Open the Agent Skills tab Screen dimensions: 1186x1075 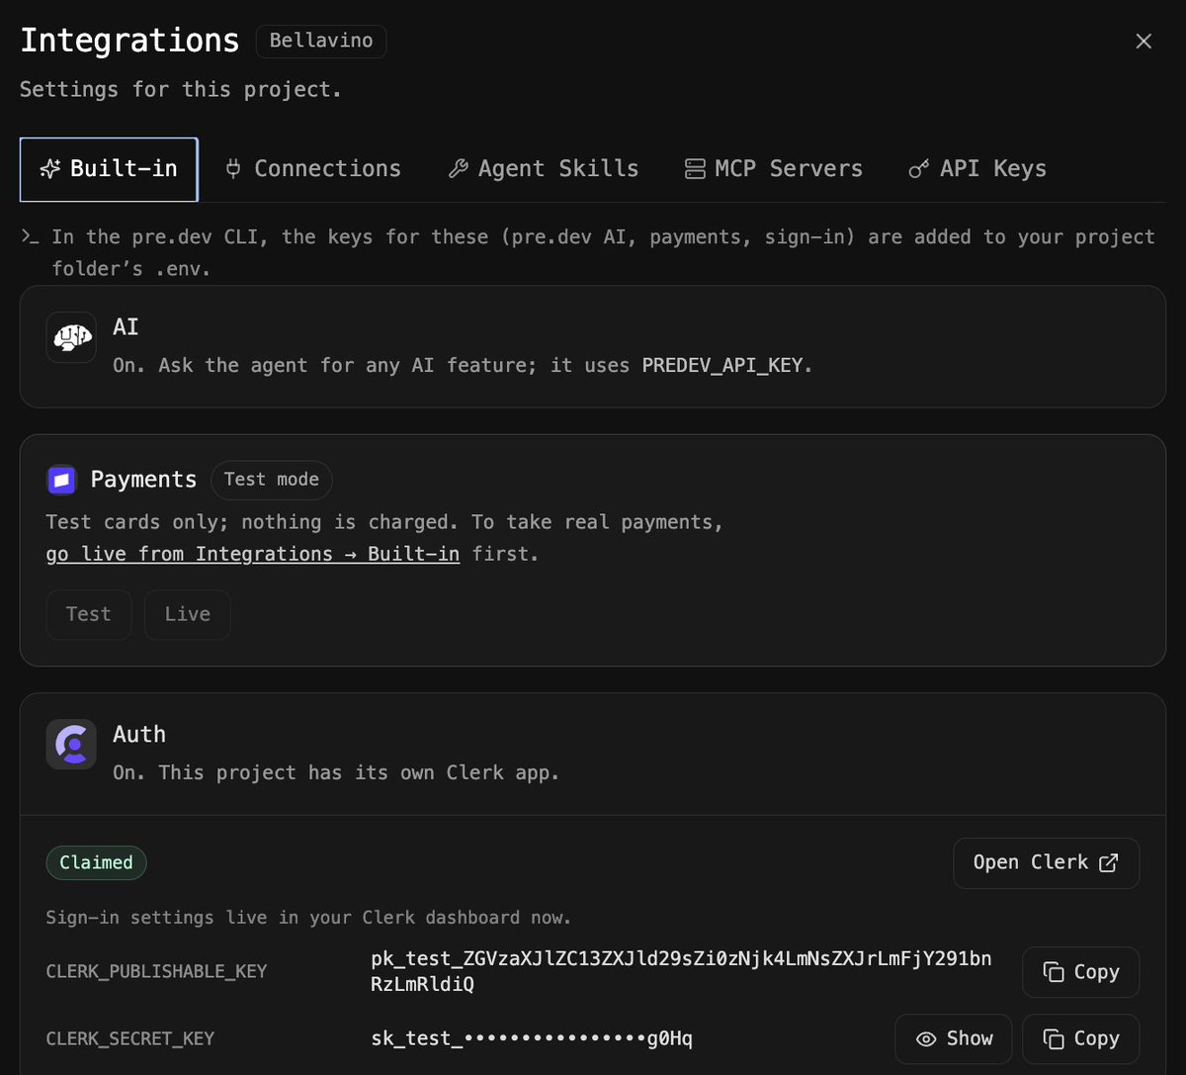[544, 169]
